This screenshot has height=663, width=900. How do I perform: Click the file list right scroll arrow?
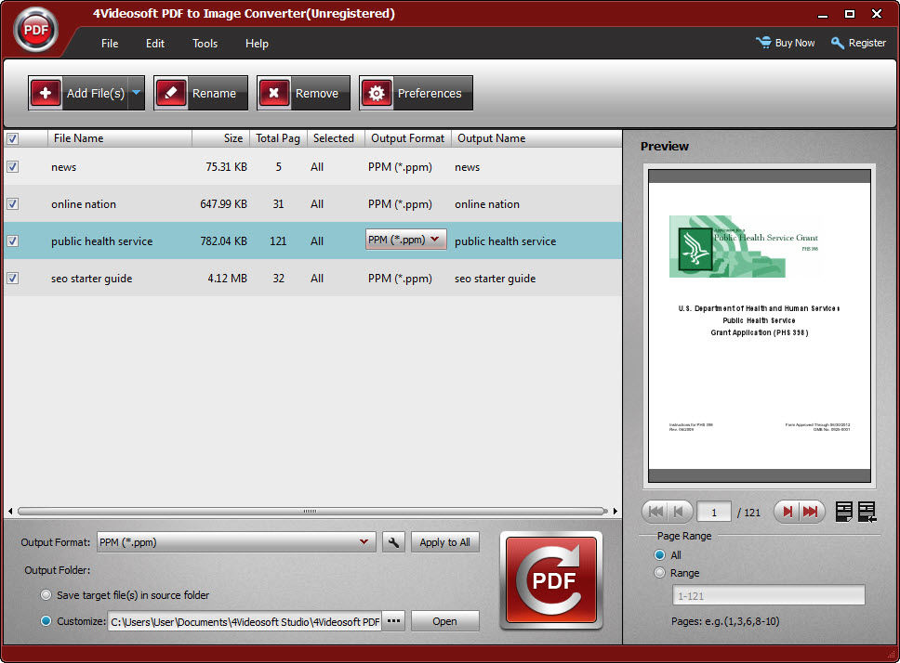(615, 511)
